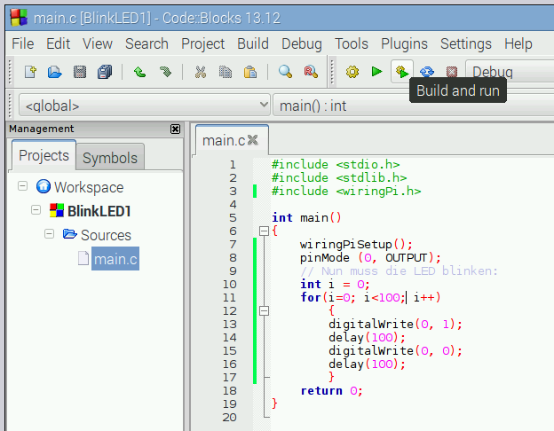Run program with green play icon
554x431 pixels.
click(x=377, y=72)
